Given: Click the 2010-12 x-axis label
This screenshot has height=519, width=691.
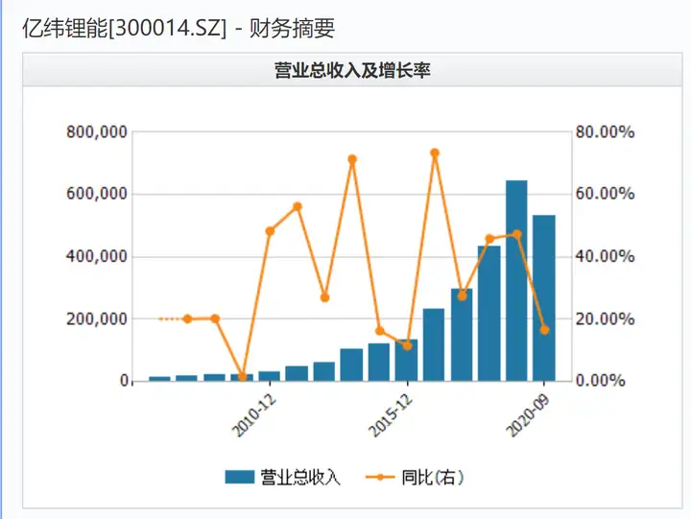Looking at the screenshot, I should (254, 414).
